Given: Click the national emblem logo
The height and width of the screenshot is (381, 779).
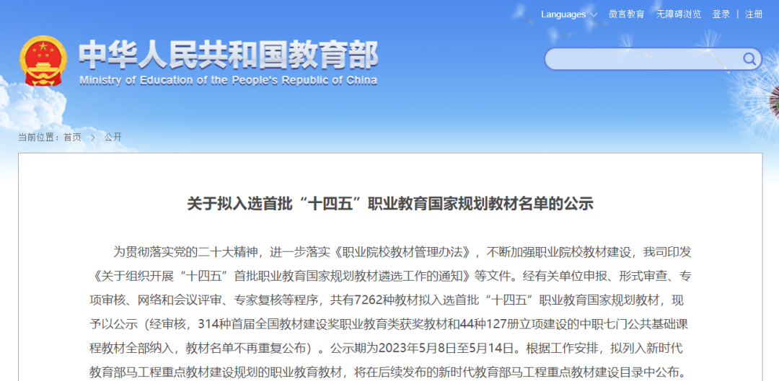Looking at the screenshot, I should (x=43, y=60).
